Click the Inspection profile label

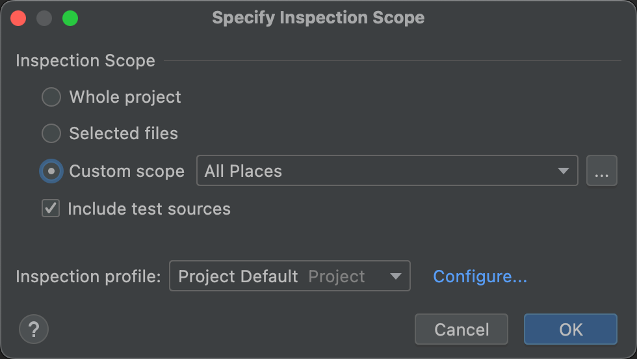[88, 276]
